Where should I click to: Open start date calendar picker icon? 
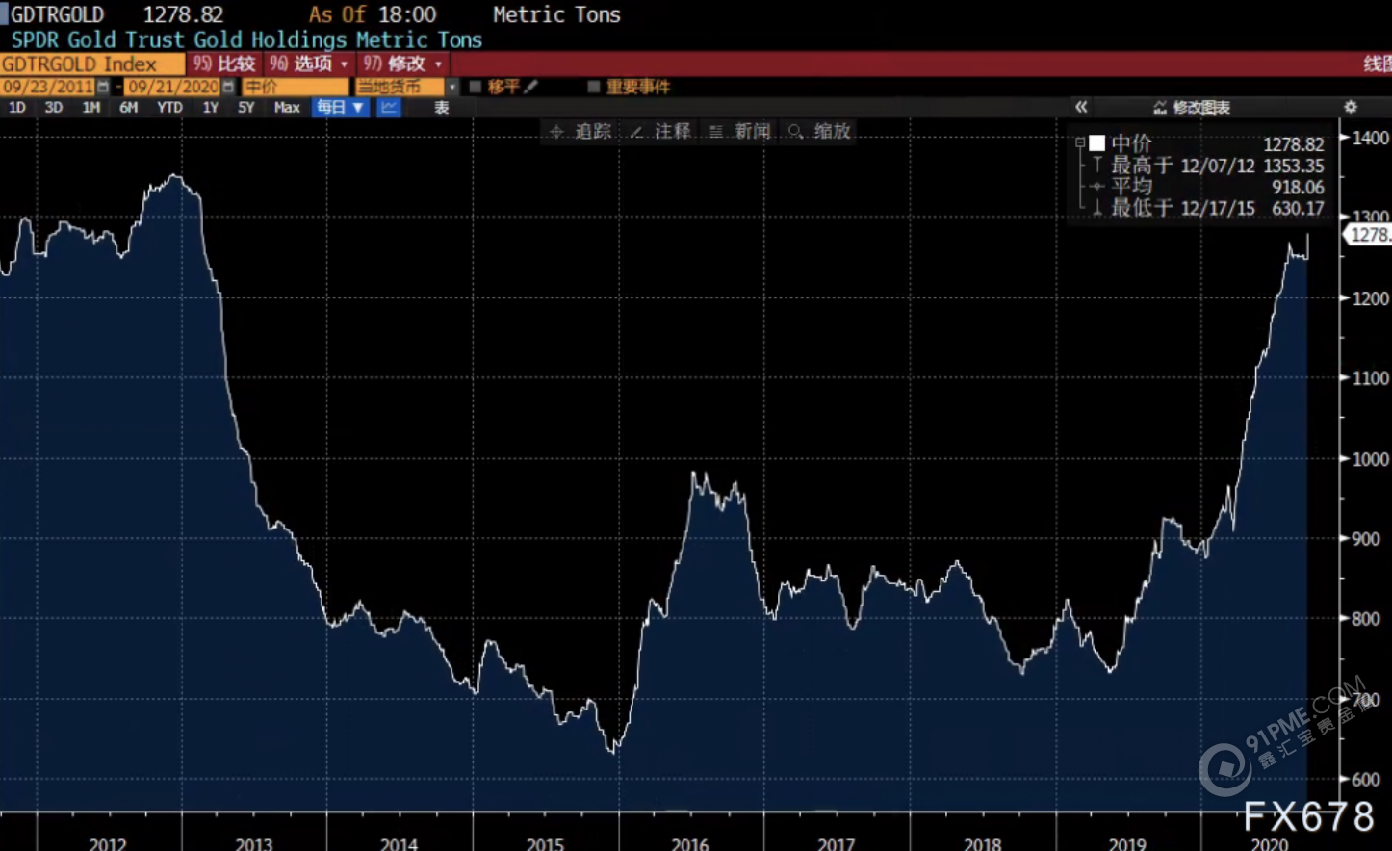(x=103, y=87)
